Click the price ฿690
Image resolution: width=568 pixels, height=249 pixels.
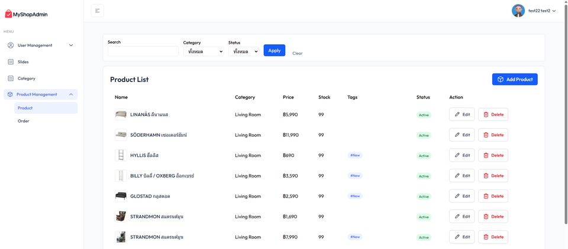tap(288, 155)
